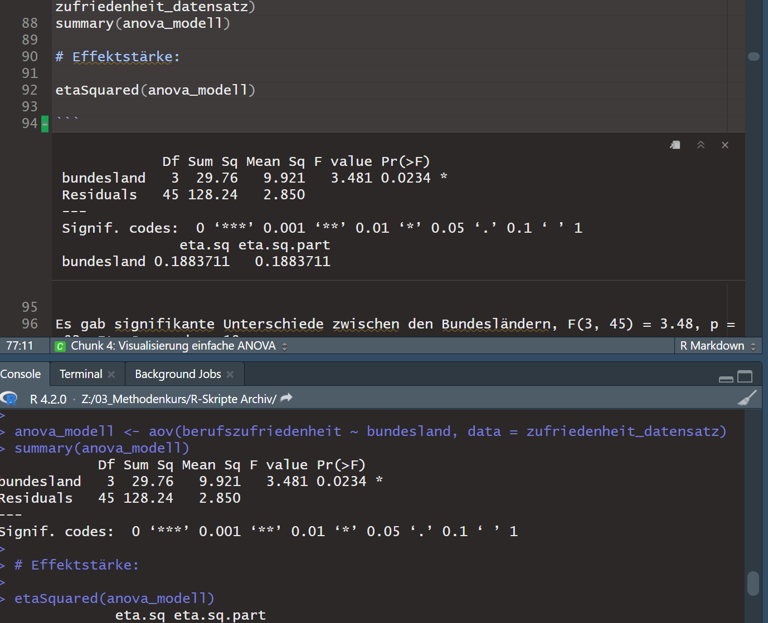Open the R Markdown file type dropdown
This screenshot has height=623, width=768.
click(718, 346)
